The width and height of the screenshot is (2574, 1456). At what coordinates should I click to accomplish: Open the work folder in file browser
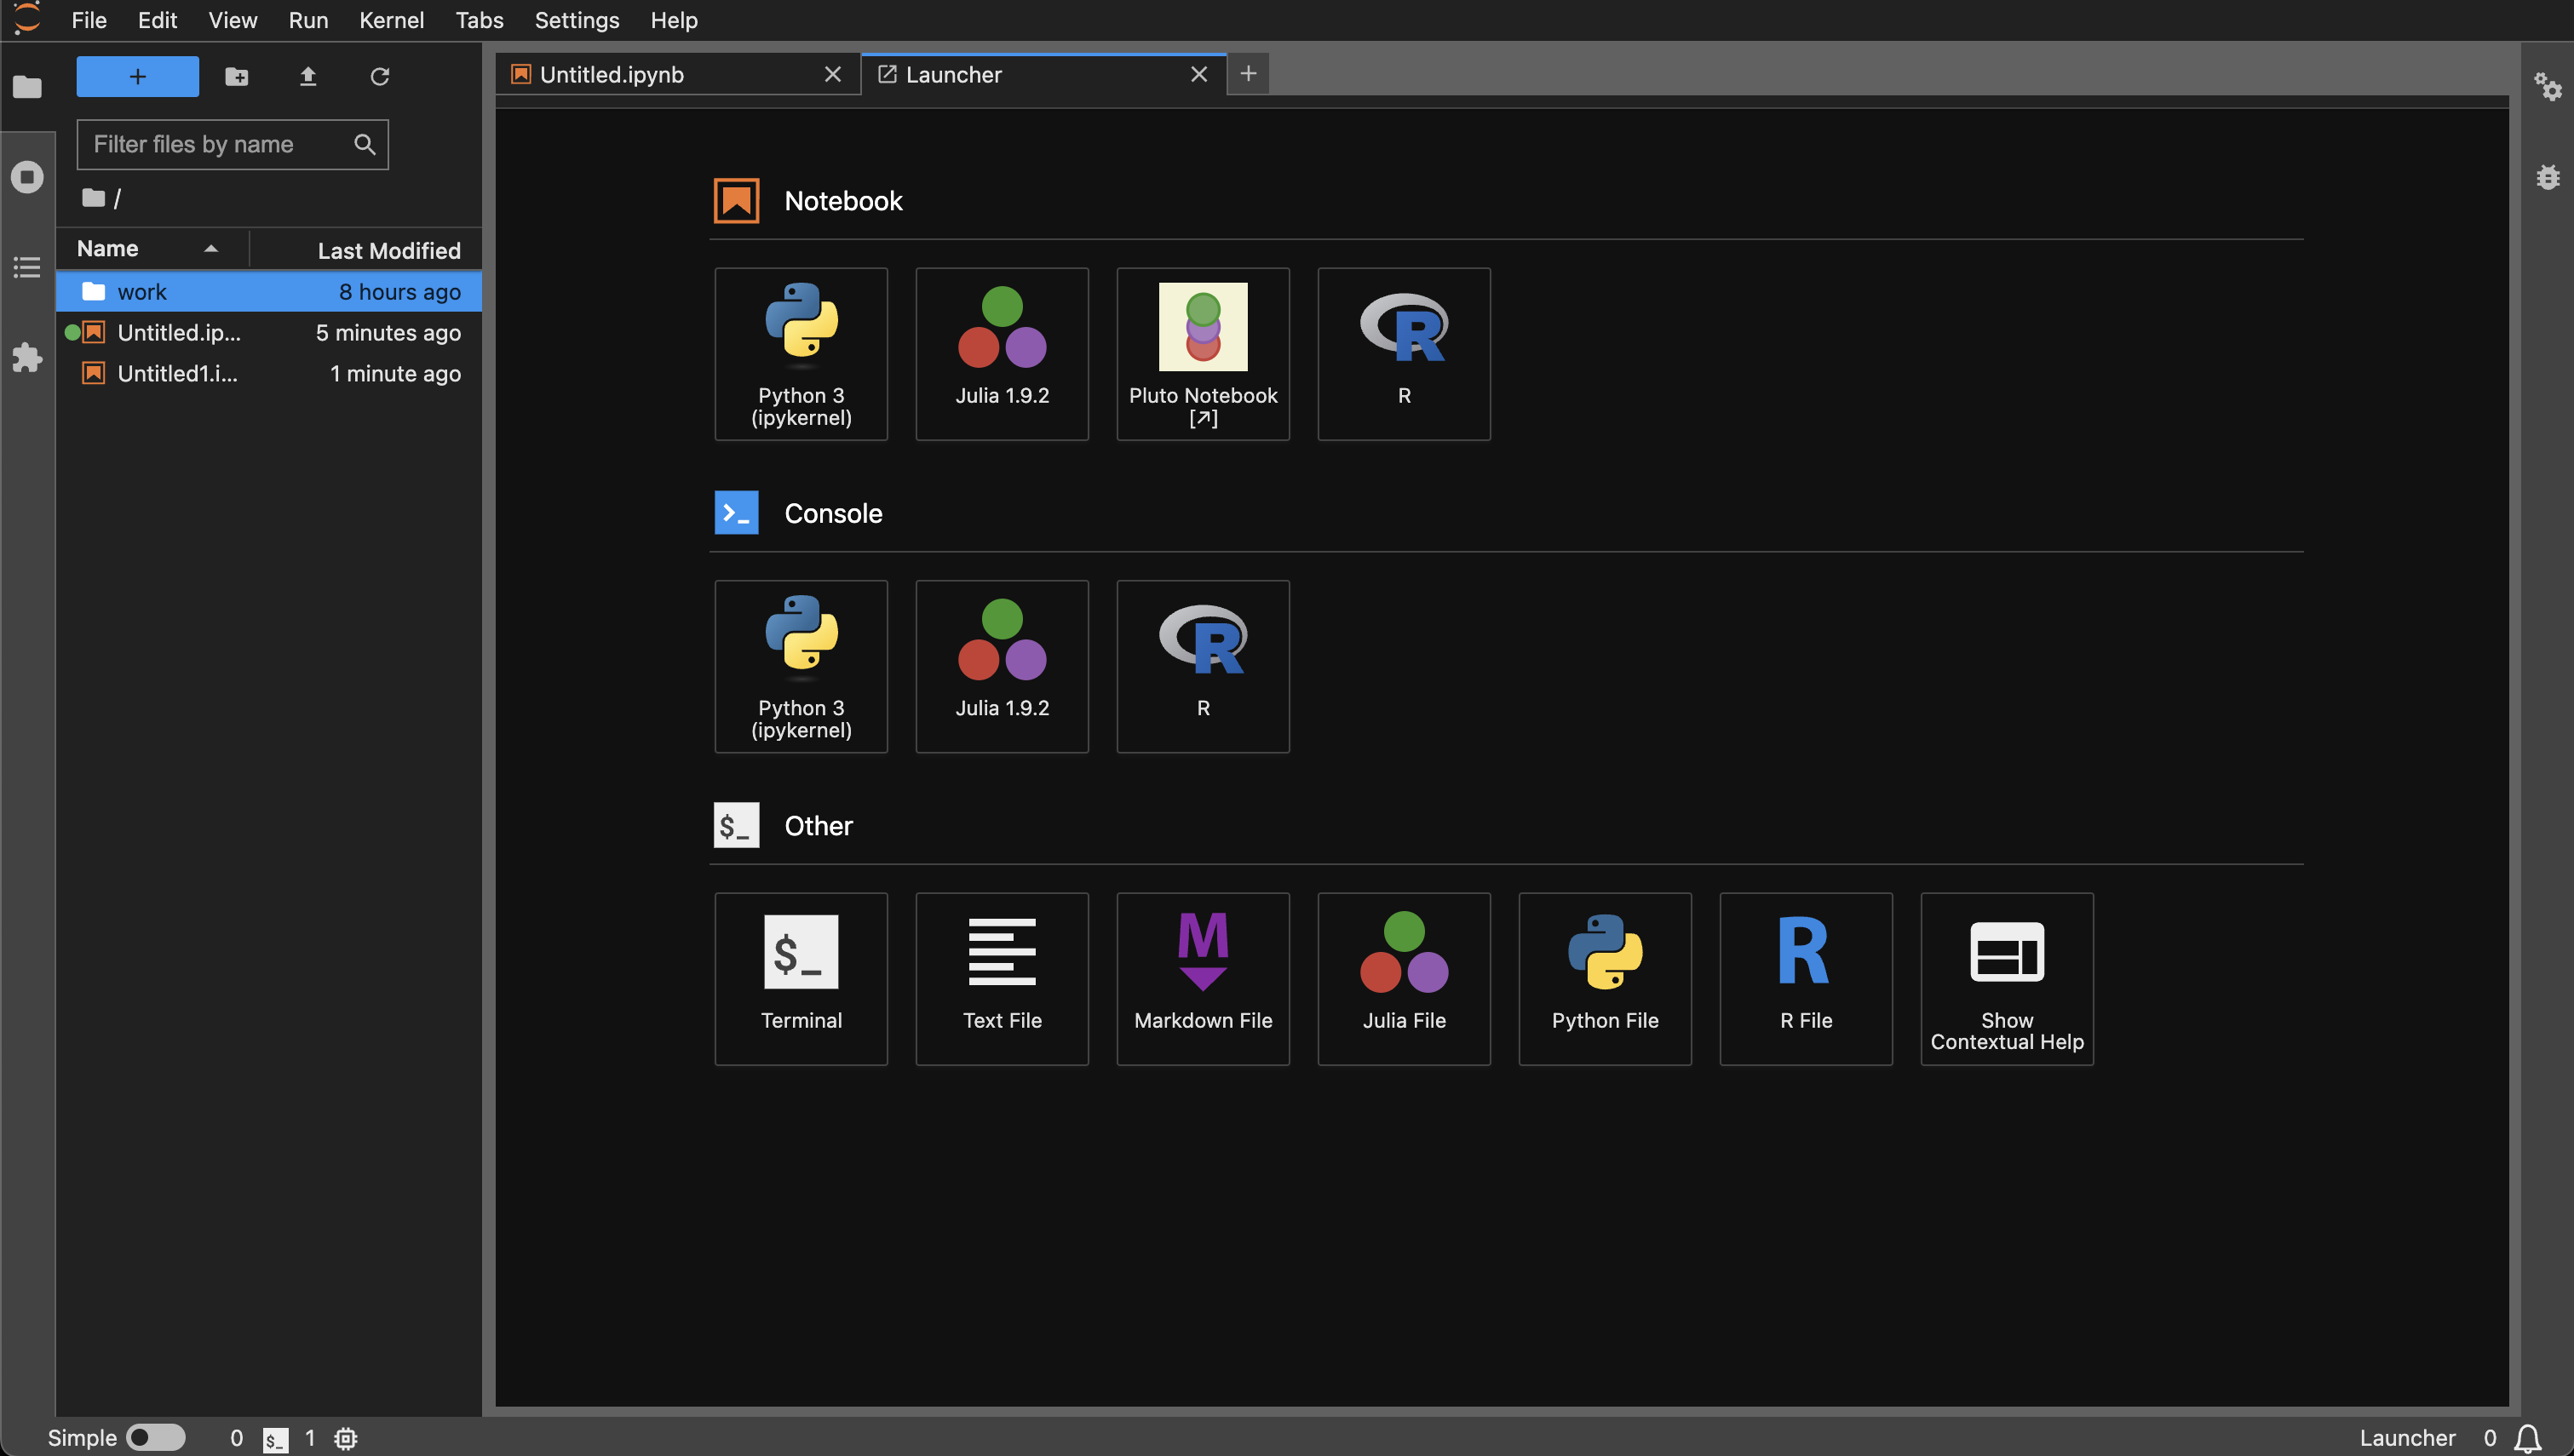click(142, 292)
